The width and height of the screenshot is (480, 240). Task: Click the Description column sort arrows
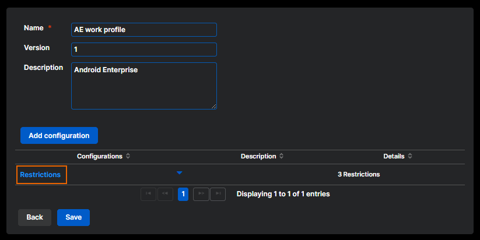point(282,157)
